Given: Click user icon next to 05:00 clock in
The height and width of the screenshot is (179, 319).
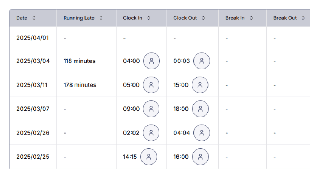Looking at the screenshot, I should pos(151,85).
